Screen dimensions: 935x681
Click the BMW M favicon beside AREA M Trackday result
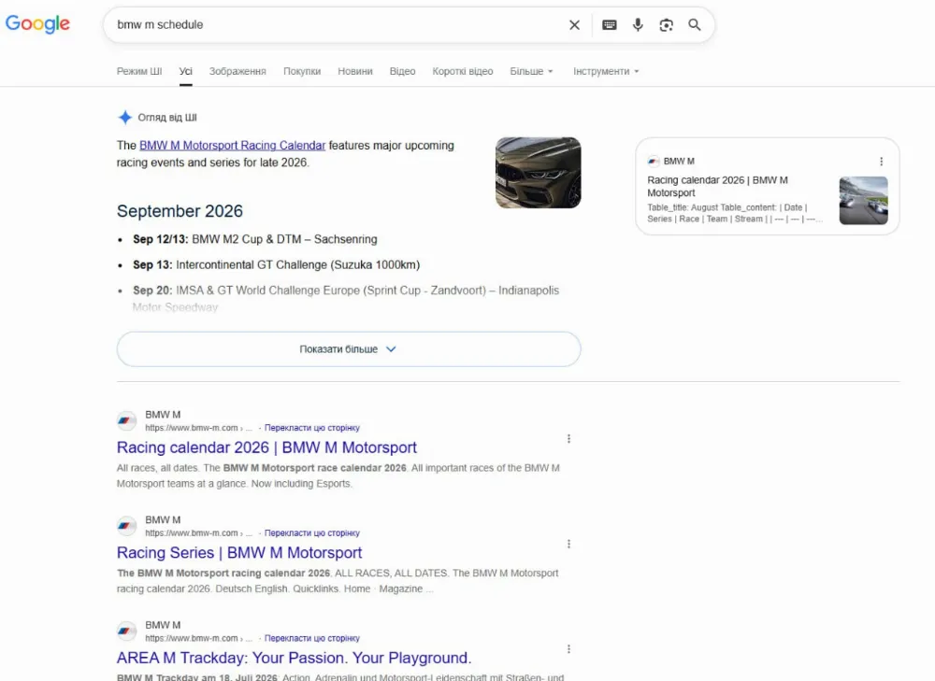[126, 631]
